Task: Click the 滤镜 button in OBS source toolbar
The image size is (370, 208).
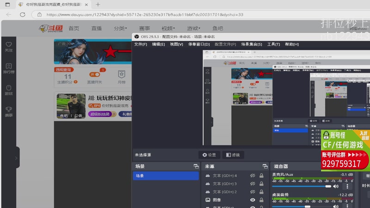Action: pos(233,155)
